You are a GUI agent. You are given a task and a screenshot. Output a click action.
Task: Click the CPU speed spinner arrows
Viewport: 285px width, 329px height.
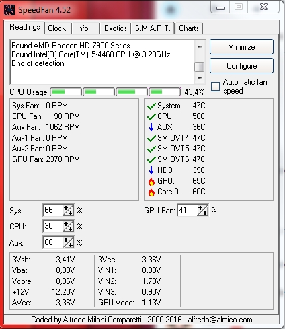[x=68, y=226]
